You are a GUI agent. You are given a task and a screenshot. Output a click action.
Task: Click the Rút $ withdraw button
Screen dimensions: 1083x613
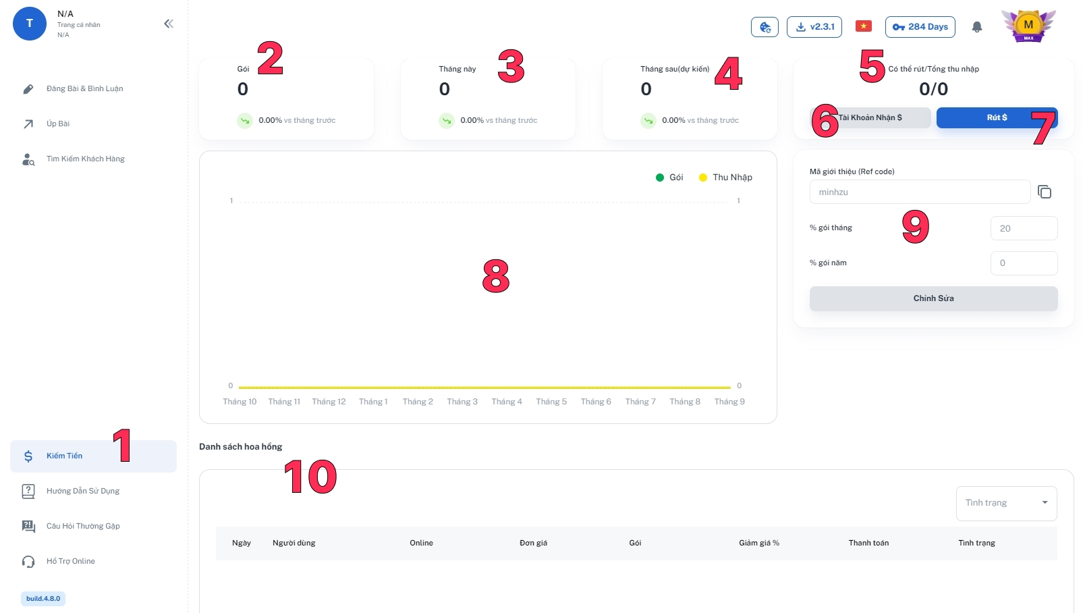[996, 117]
